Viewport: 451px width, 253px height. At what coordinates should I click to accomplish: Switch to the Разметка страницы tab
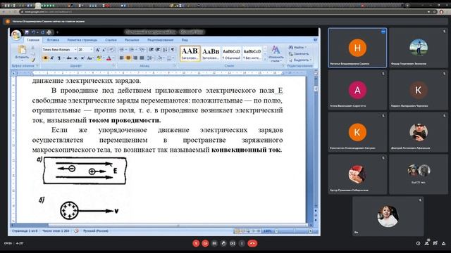(82, 40)
